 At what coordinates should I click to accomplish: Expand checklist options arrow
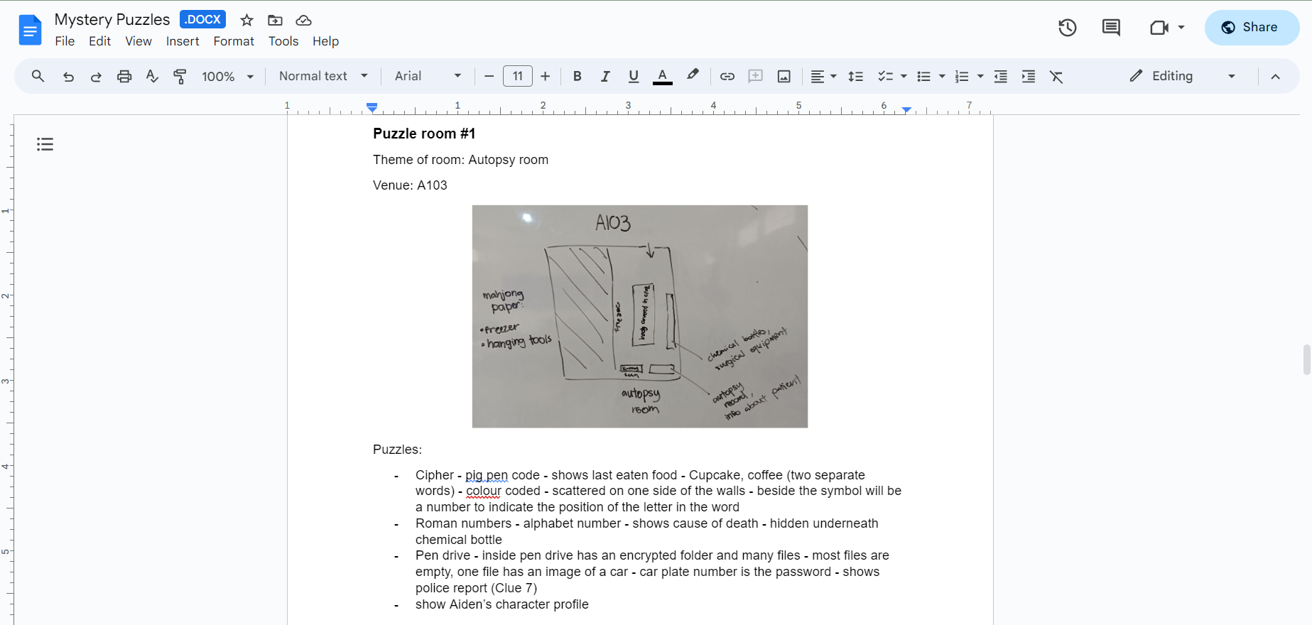[x=904, y=76]
